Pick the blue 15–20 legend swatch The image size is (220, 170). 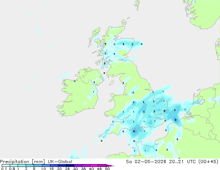[54, 165]
